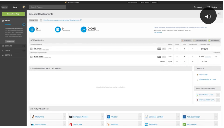This screenshot has width=224, height=128.
Task: Click the Search Pages input field
Action: [x=48, y=7]
